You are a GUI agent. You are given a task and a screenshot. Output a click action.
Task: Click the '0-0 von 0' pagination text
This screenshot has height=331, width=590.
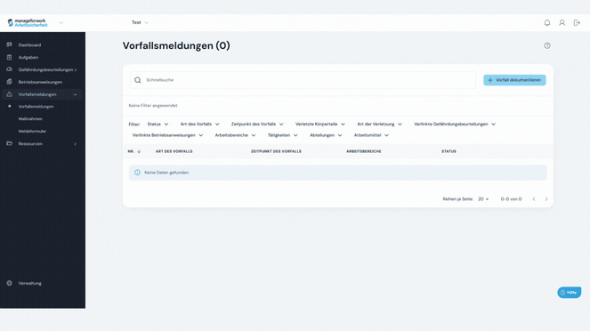pos(511,199)
